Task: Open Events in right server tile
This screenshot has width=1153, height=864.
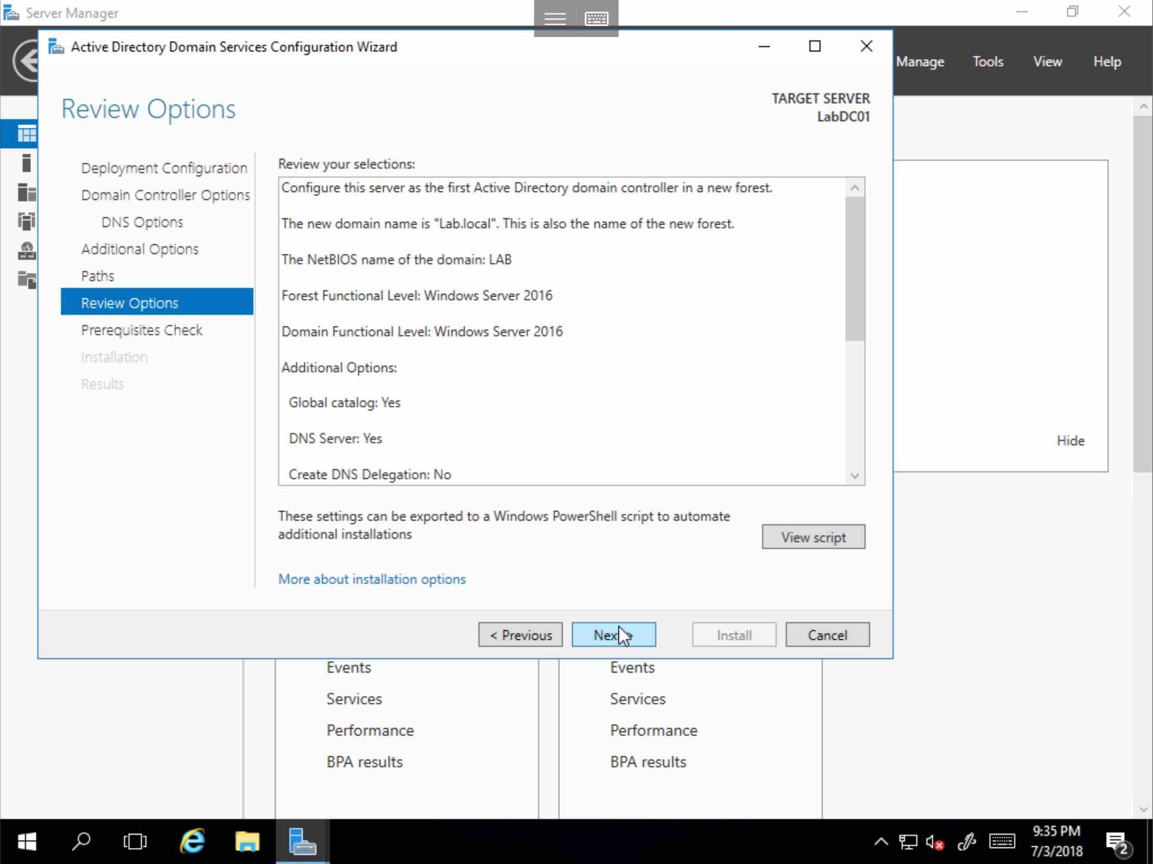Action: pos(632,667)
